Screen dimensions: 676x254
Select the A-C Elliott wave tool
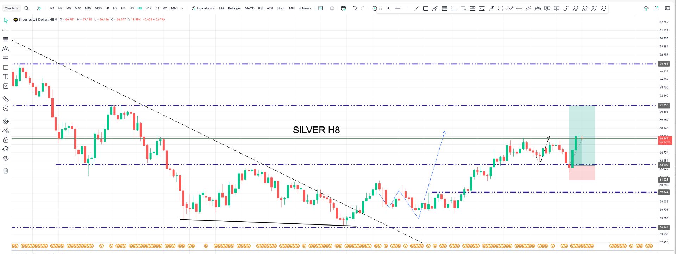(585, 8)
